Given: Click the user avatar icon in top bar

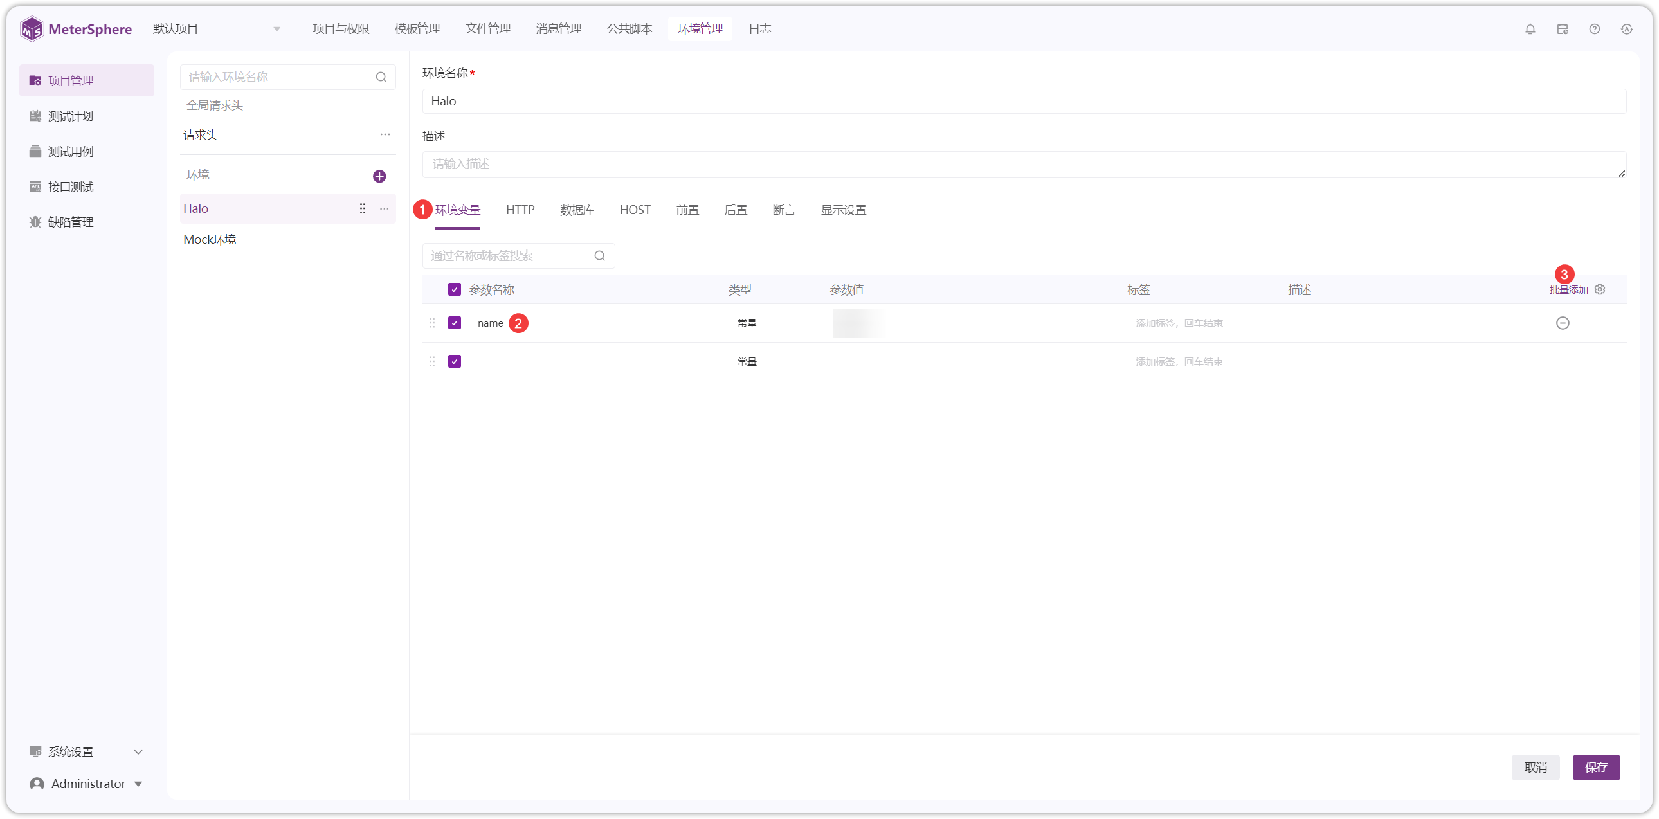Looking at the screenshot, I should [x=1627, y=29].
